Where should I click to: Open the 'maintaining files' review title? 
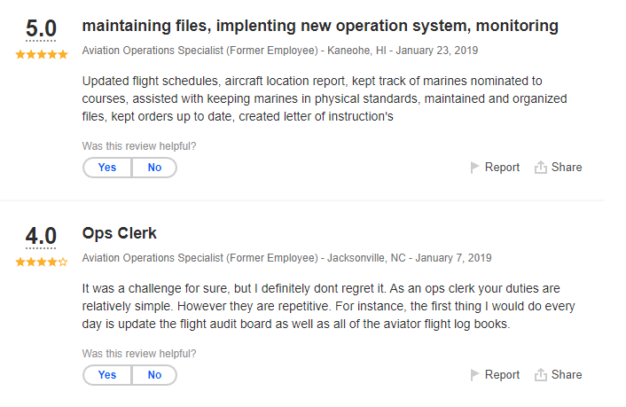click(320, 26)
